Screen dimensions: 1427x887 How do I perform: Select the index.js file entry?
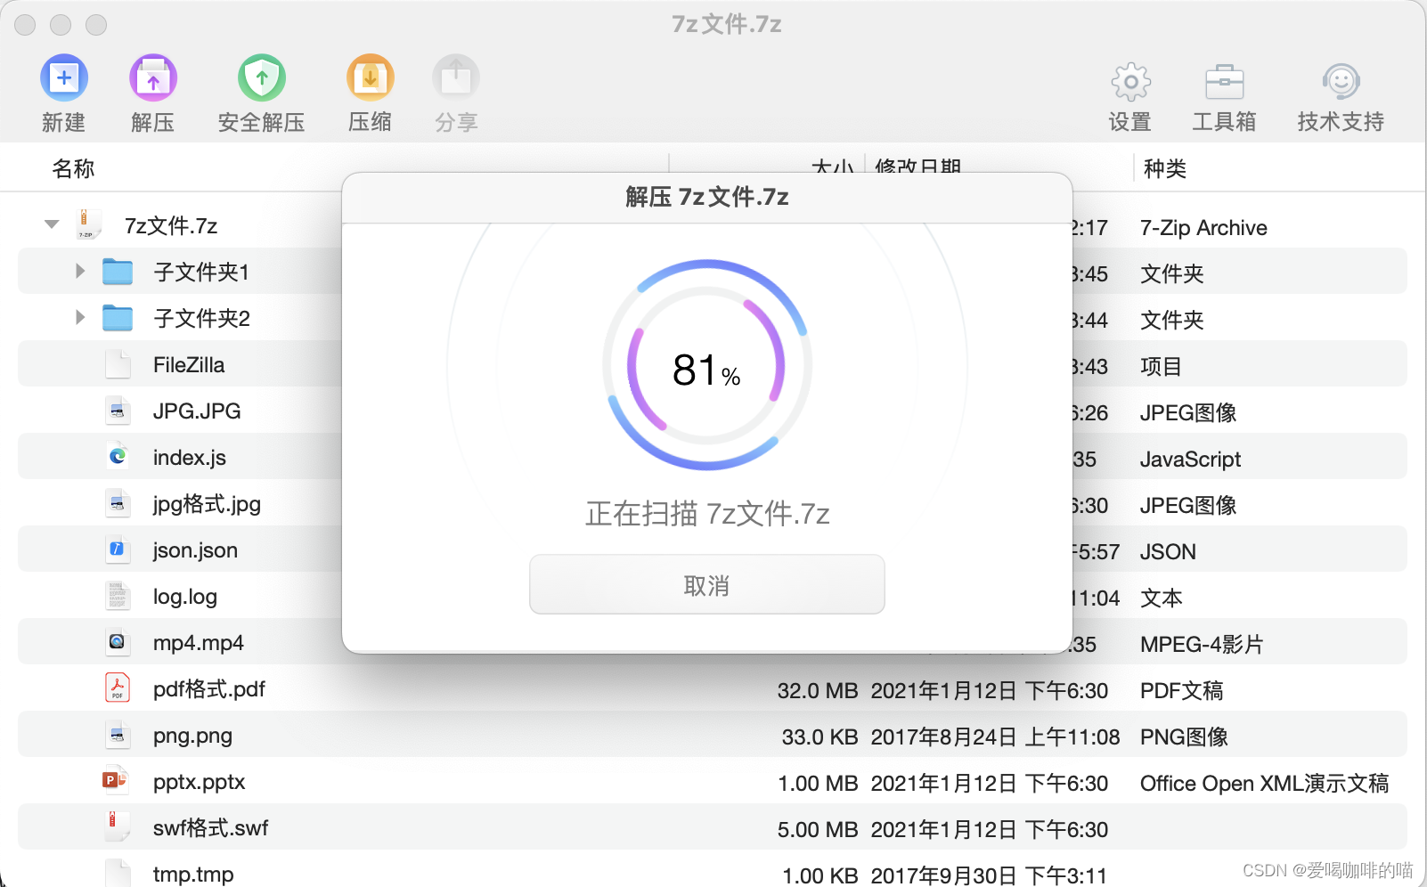coord(189,458)
